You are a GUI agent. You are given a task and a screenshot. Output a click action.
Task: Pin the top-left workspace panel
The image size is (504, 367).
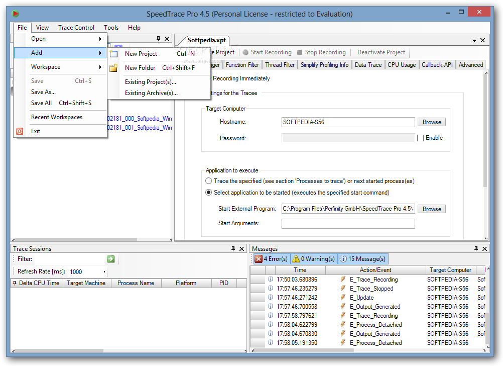[x=159, y=39]
